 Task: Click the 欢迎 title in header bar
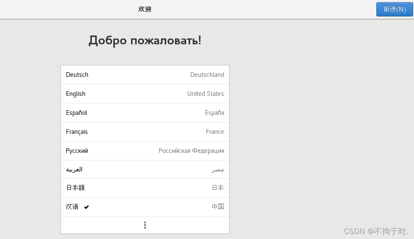pyautogui.click(x=145, y=9)
